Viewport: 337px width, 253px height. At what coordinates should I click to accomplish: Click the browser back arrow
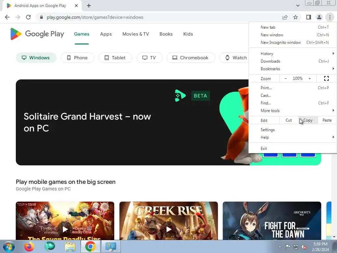pyautogui.click(x=7, y=17)
